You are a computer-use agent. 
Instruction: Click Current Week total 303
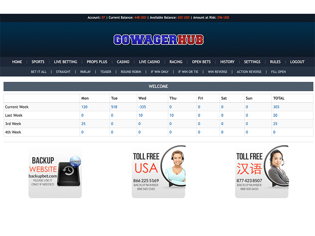(x=276, y=107)
